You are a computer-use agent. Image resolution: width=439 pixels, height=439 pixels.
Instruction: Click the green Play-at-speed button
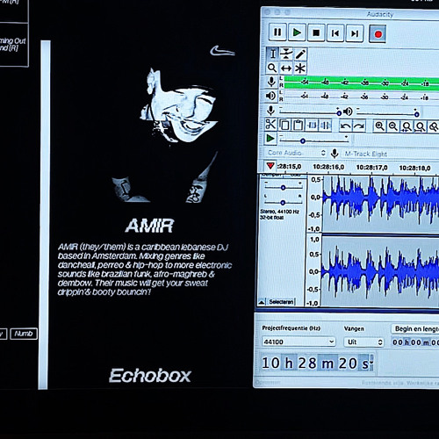click(x=270, y=139)
